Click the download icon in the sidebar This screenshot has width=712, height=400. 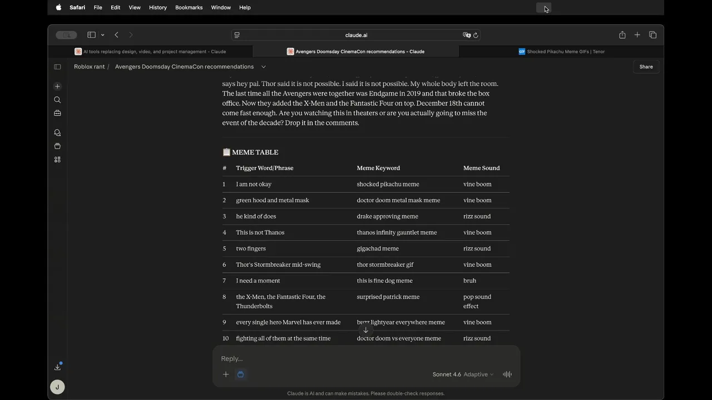coord(57,367)
